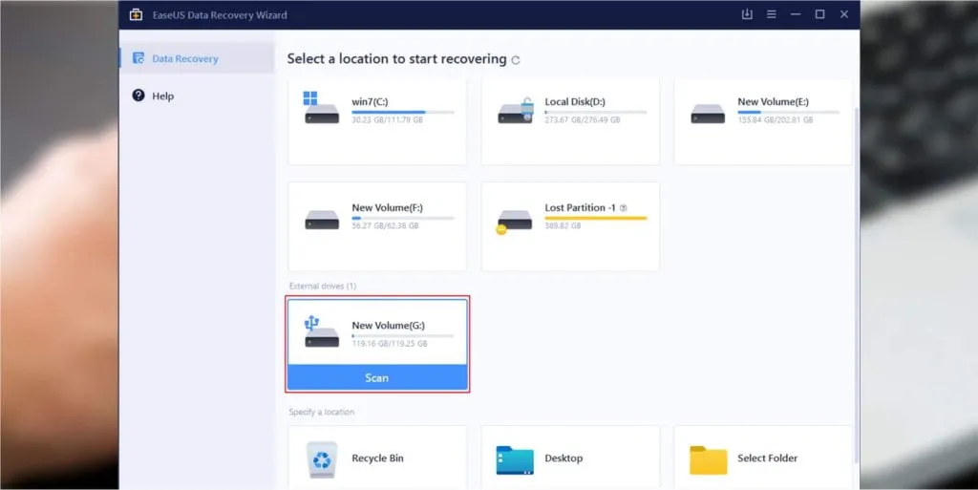Click the Lost Partition -1 yellow usage bar
The width and height of the screenshot is (978, 490).
click(596, 218)
